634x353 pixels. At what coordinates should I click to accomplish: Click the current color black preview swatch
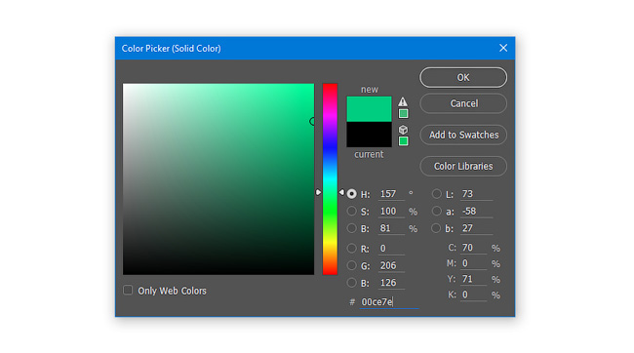click(x=369, y=135)
